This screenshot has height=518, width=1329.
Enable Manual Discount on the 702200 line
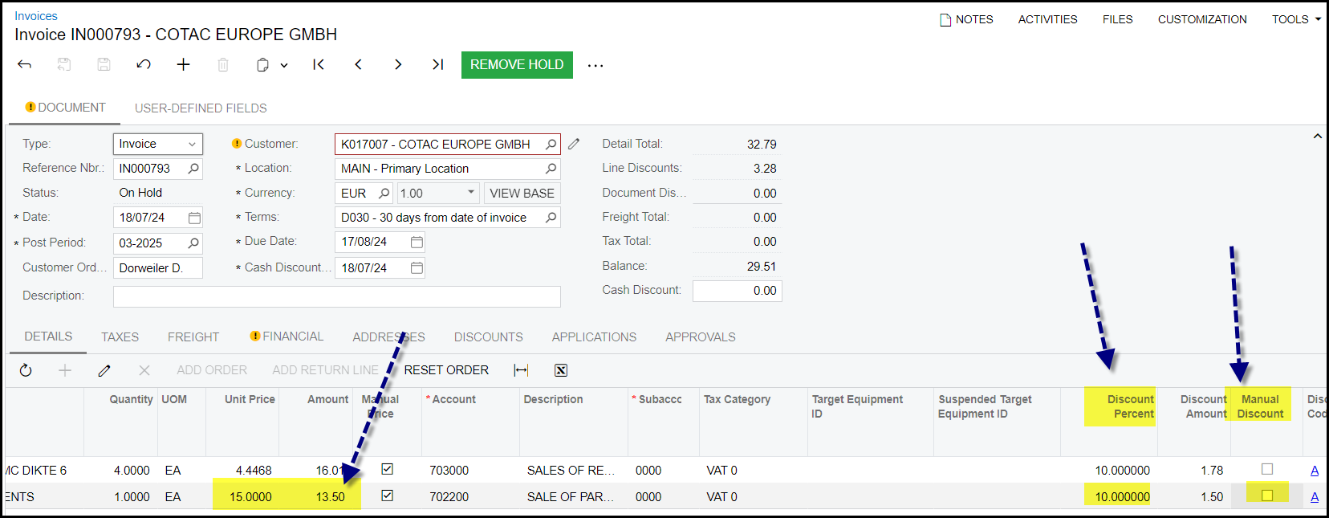pyautogui.click(x=1267, y=496)
